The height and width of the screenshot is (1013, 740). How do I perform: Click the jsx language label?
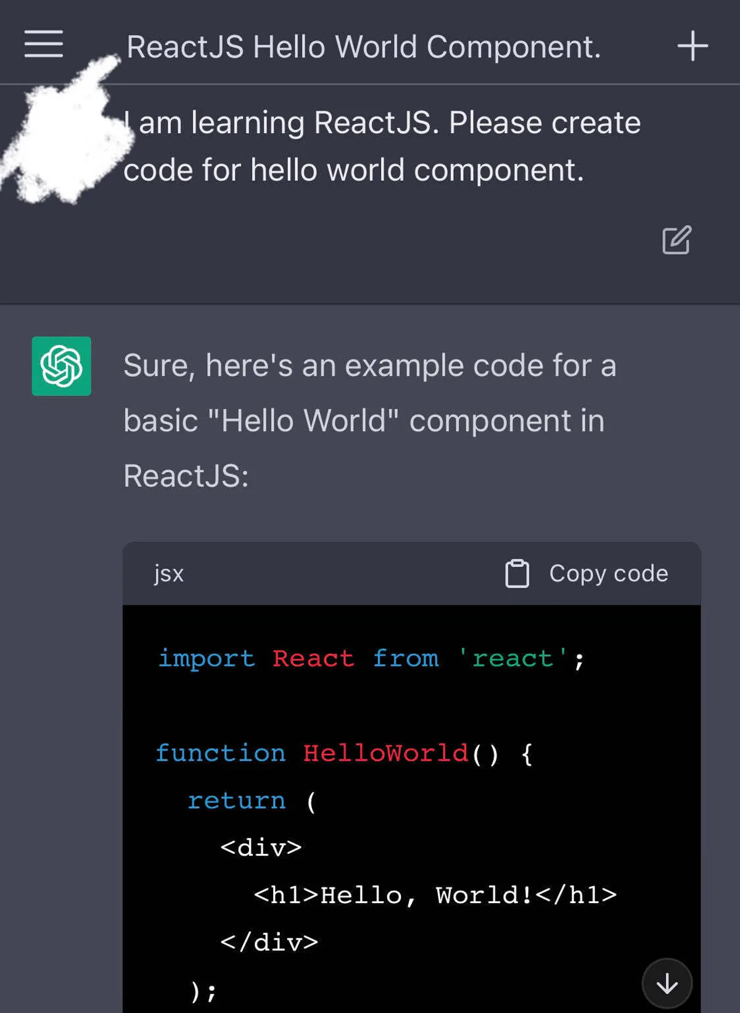(x=168, y=574)
